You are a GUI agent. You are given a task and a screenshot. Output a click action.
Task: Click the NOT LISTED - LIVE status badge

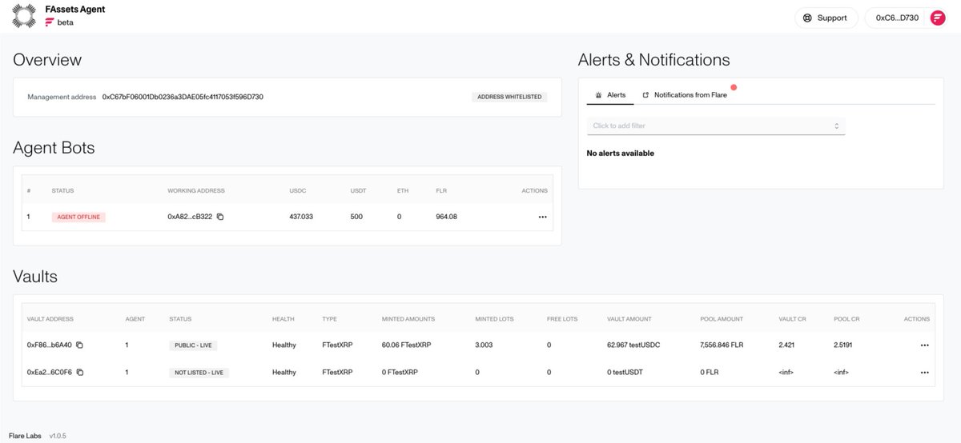199,372
